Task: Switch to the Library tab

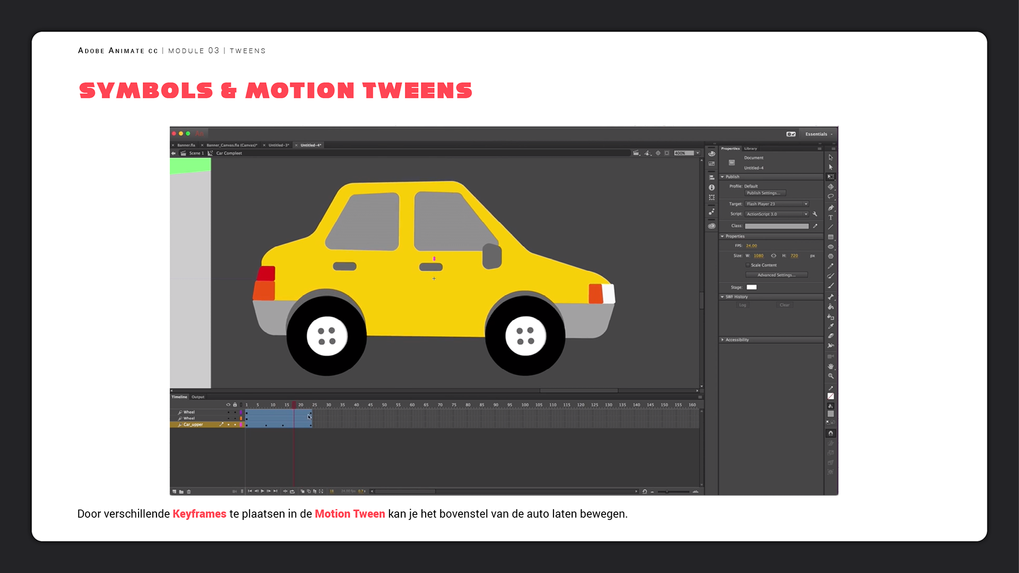Action: click(x=750, y=149)
